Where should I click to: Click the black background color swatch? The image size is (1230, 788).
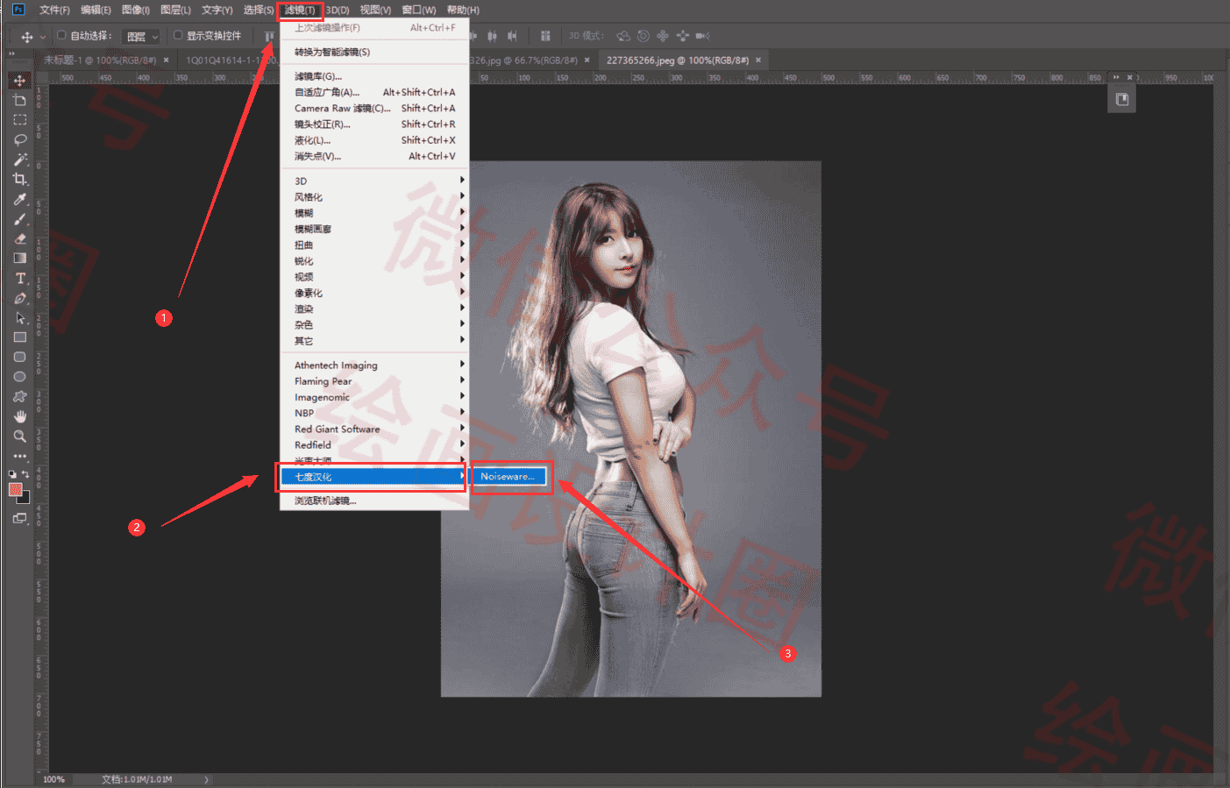click(x=25, y=499)
